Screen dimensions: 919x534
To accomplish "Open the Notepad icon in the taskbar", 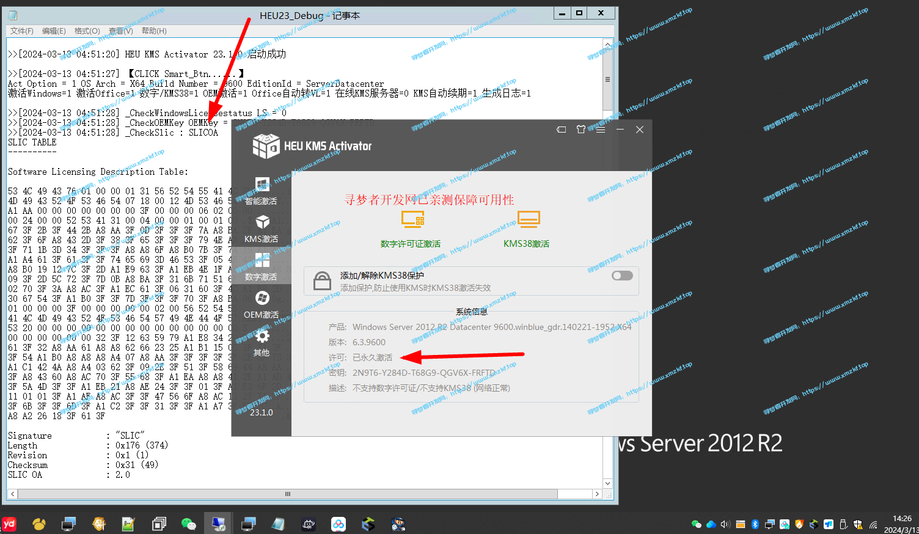I will click(x=278, y=524).
